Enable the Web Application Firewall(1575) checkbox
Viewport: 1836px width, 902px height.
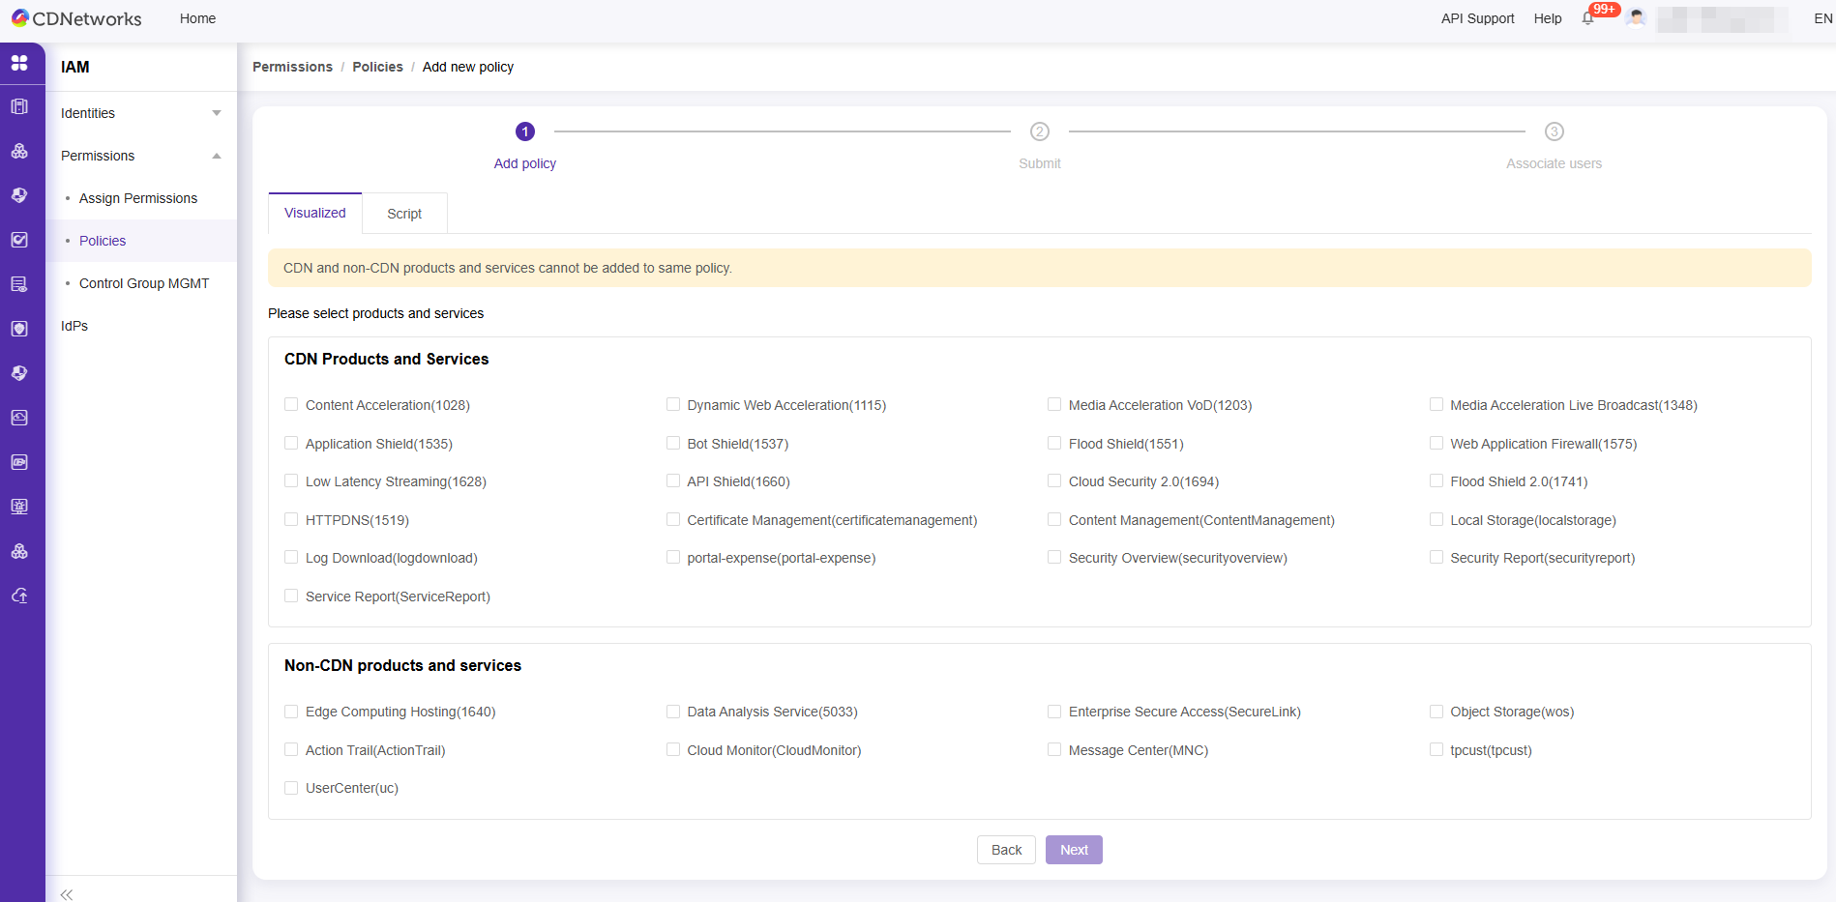click(x=1436, y=444)
